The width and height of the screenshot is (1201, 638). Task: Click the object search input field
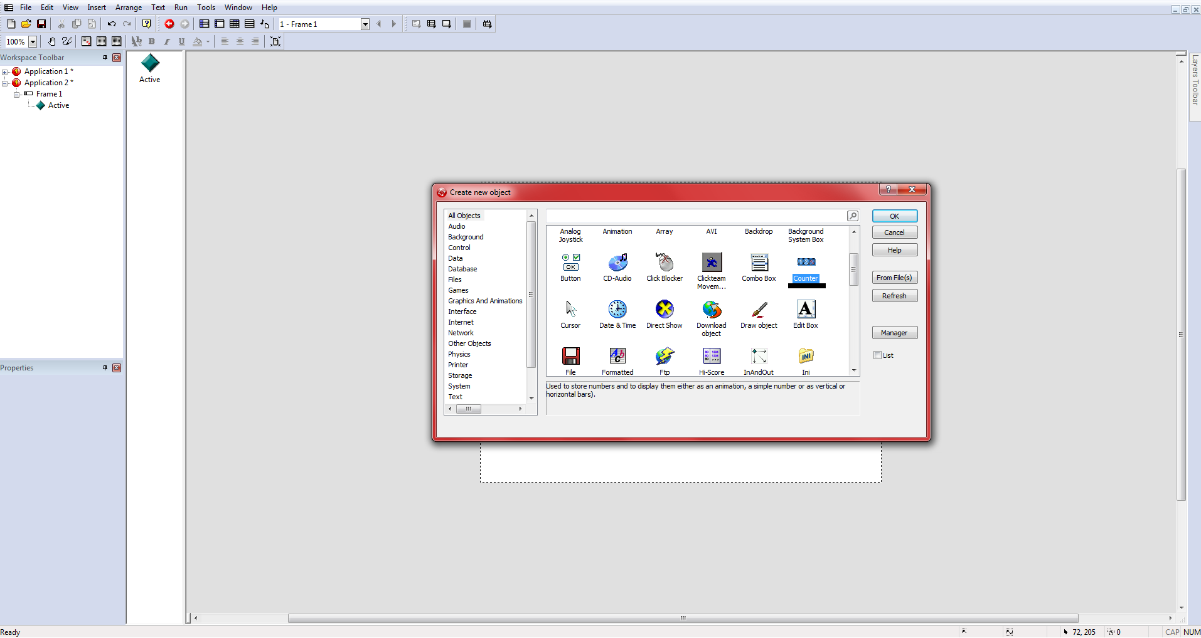(x=697, y=216)
